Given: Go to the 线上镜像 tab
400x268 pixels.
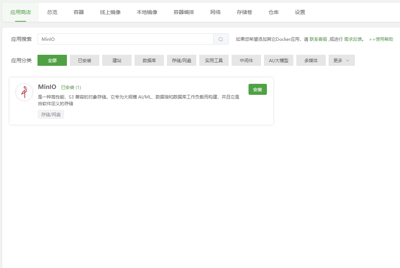Looking at the screenshot, I should [110, 12].
